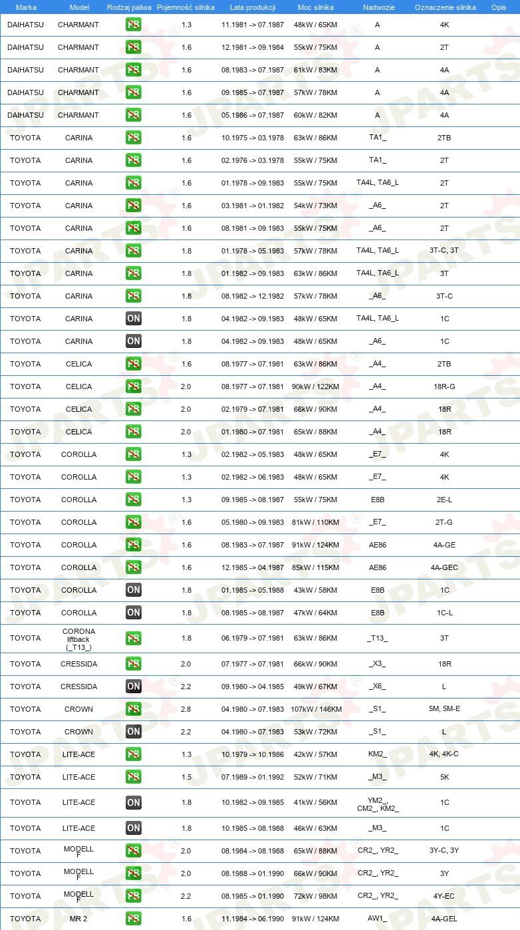Select the '90kW / 122KM' power cell
The height and width of the screenshot is (930, 520).
click(316, 387)
